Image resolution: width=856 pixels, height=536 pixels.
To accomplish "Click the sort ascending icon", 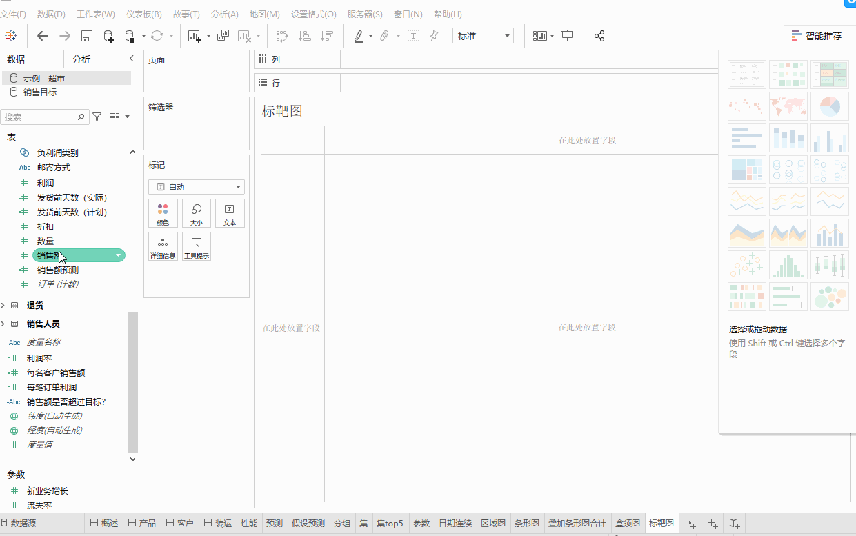I will [x=304, y=36].
